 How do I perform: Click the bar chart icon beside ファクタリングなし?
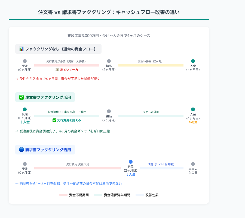[21, 49]
